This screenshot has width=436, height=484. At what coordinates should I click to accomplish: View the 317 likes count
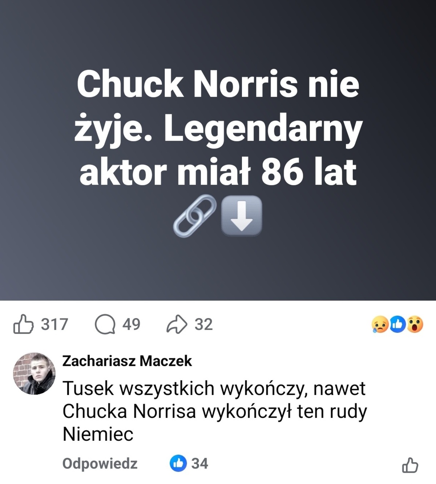(x=54, y=324)
